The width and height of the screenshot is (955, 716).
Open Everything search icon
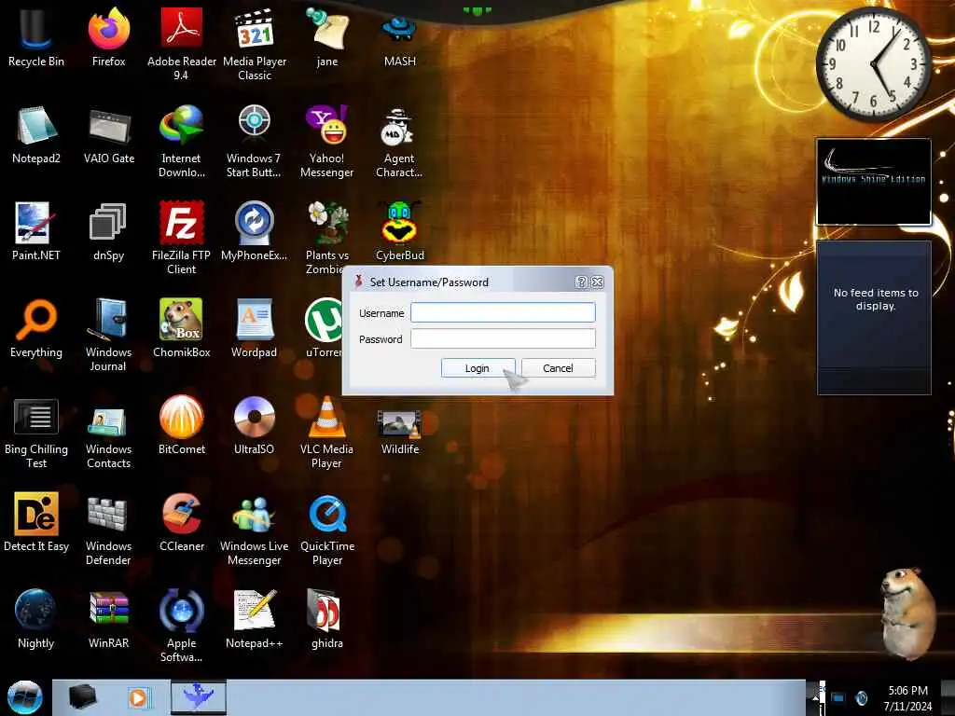pyautogui.click(x=36, y=327)
